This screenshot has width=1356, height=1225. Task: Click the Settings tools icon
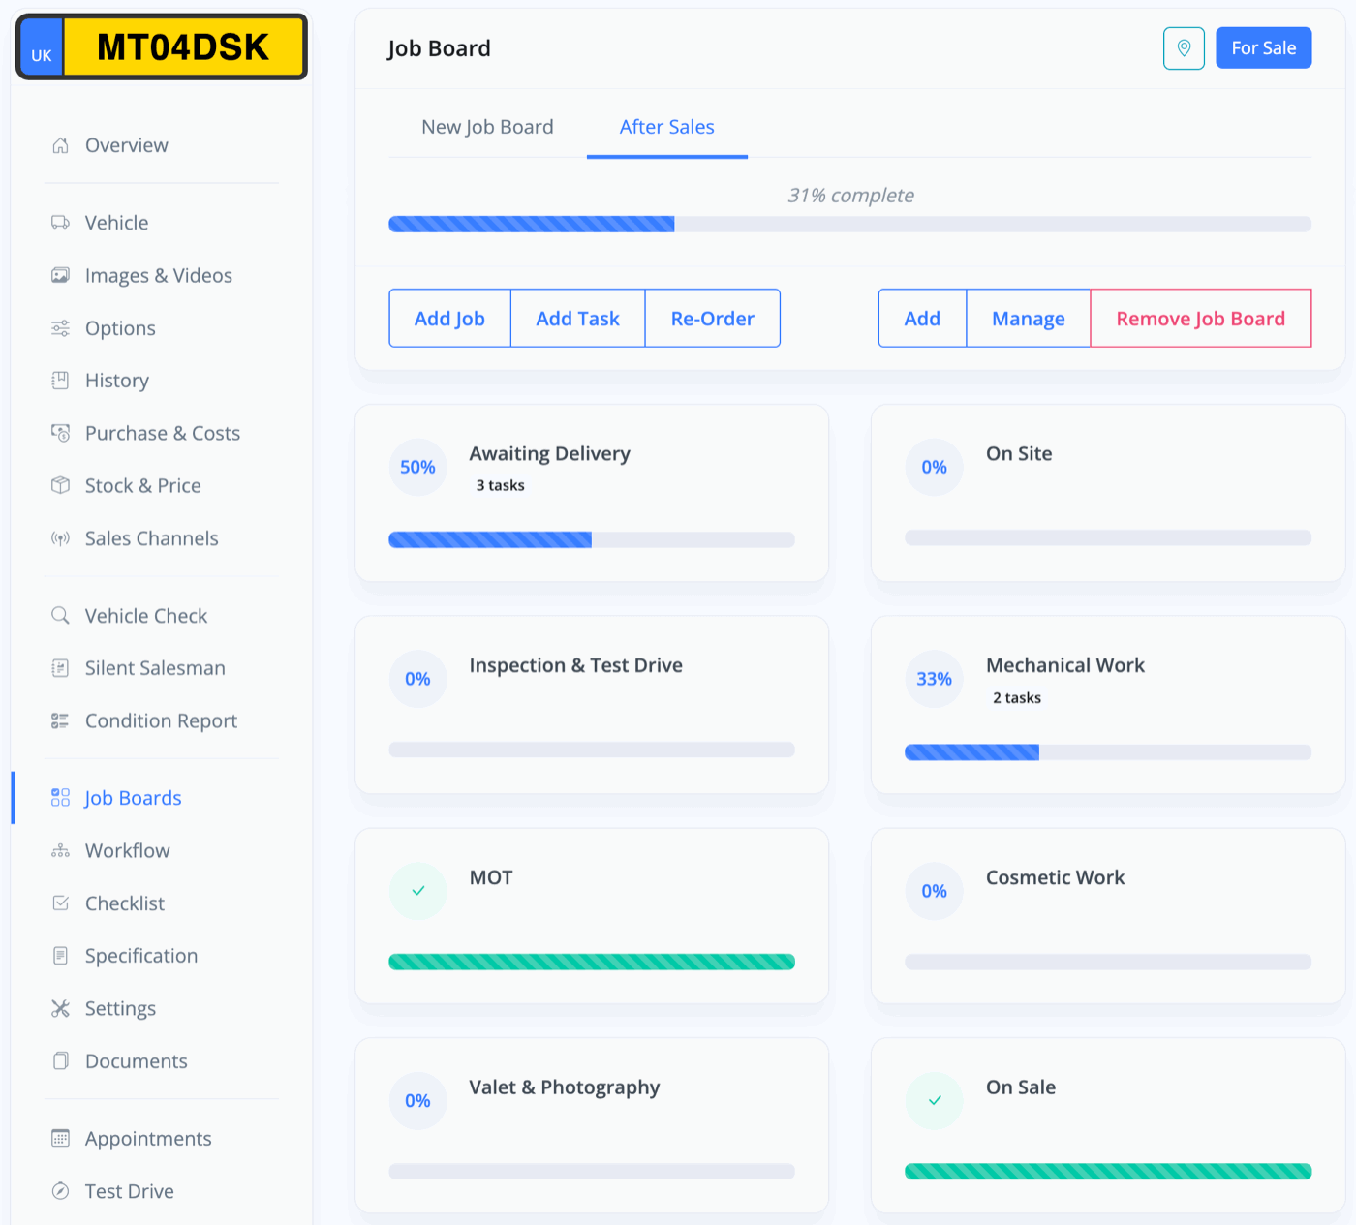click(60, 1008)
